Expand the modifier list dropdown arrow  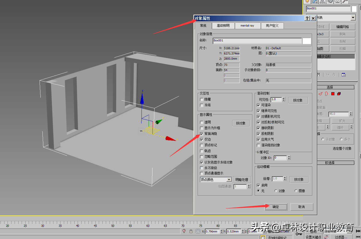[x=353, y=17]
